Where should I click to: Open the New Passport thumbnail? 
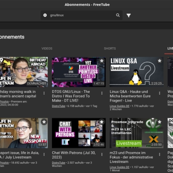coord(24,133)
